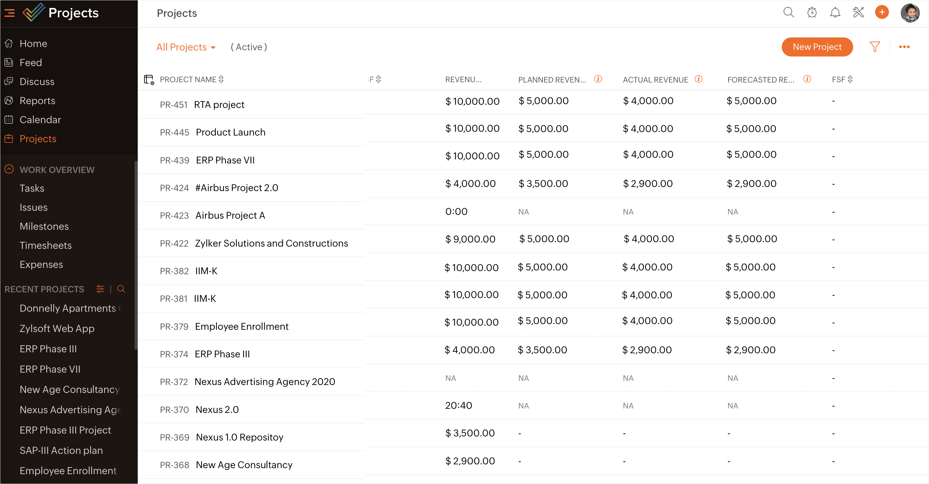Open the global search icon
Image resolution: width=929 pixels, height=484 pixels.
coord(788,13)
